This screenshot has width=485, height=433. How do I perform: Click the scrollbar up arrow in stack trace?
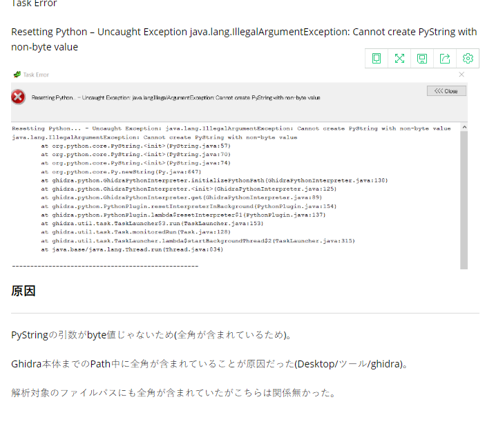[464, 127]
